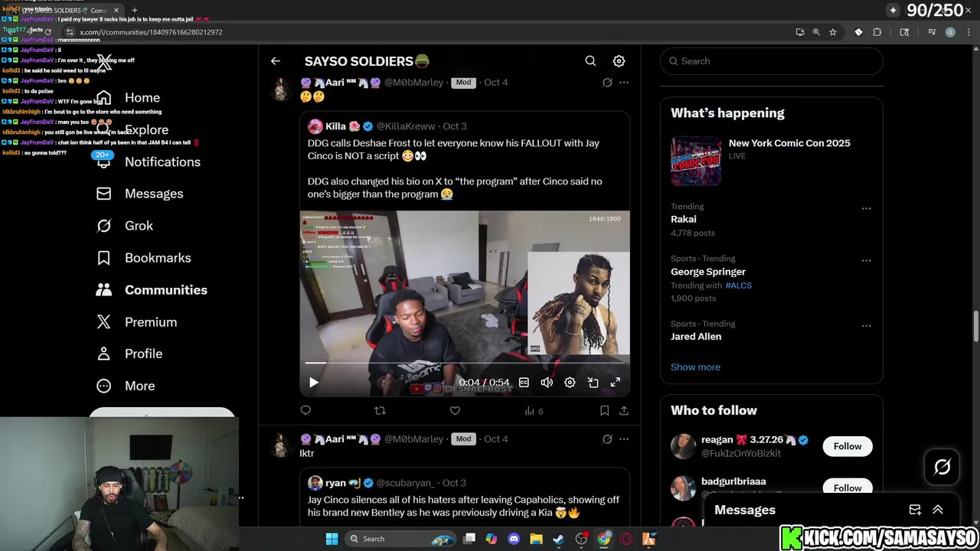The image size is (980, 551).
Task: Enter fullscreen on the video
Action: [x=615, y=382]
